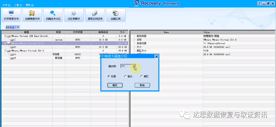
Task: Click the 创建区域 toolbar icon
Action: coord(116,15)
